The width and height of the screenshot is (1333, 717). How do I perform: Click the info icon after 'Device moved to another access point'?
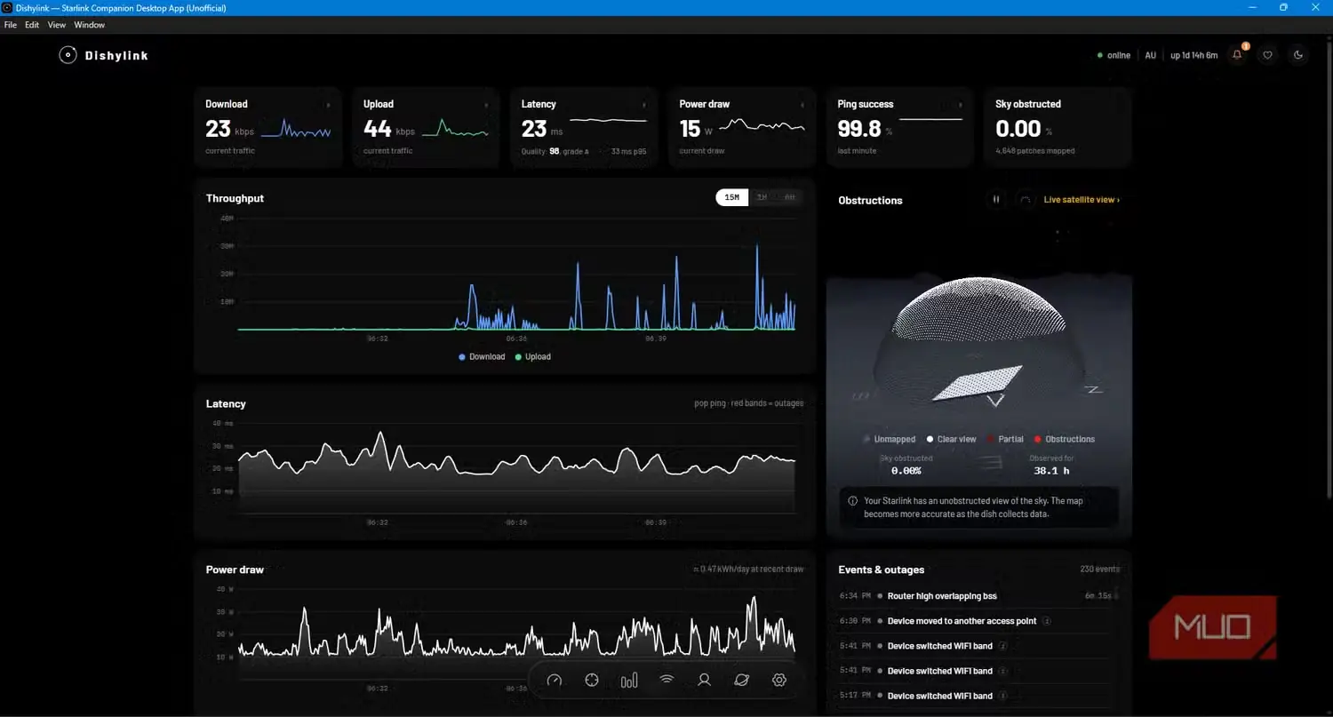pyautogui.click(x=1047, y=621)
